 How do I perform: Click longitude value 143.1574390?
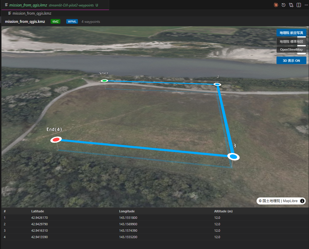point(128,231)
